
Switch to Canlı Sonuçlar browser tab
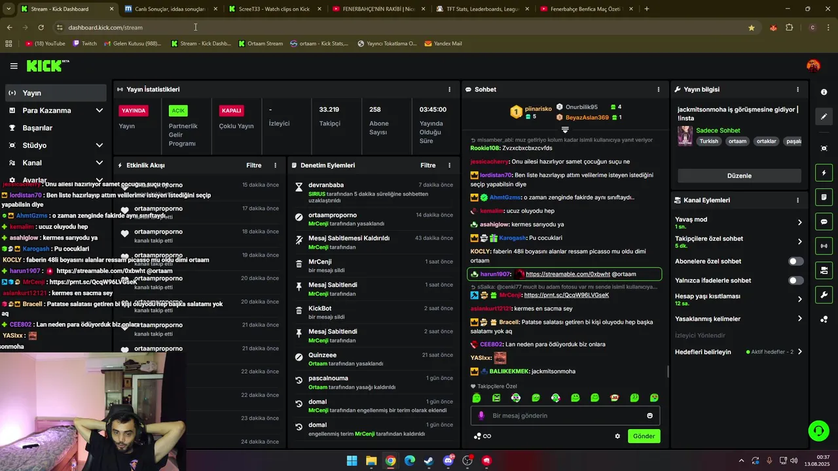point(170,9)
